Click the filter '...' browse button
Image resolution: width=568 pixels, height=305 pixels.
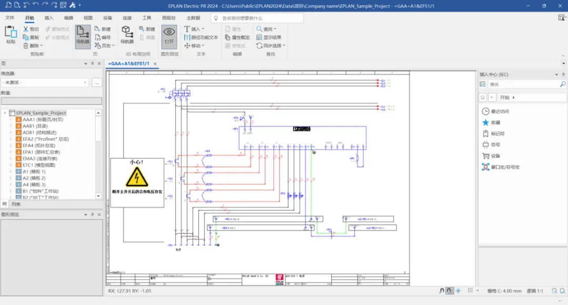pos(97,83)
